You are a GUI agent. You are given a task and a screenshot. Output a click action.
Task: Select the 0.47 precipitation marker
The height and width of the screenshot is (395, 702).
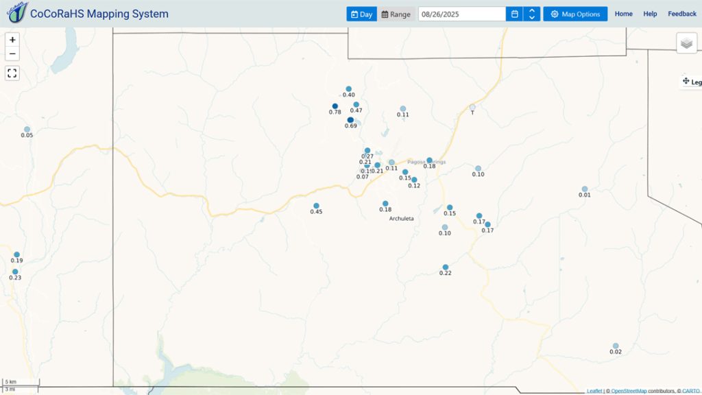[356, 105]
